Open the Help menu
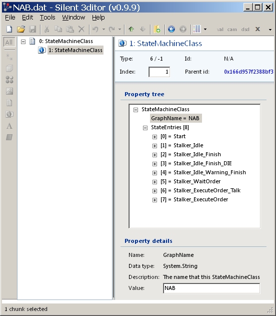This screenshot has height=316, width=276. click(x=98, y=18)
